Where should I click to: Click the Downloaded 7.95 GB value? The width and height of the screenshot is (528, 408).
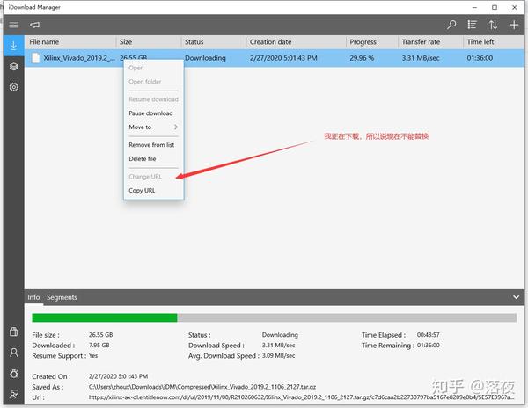99,345
